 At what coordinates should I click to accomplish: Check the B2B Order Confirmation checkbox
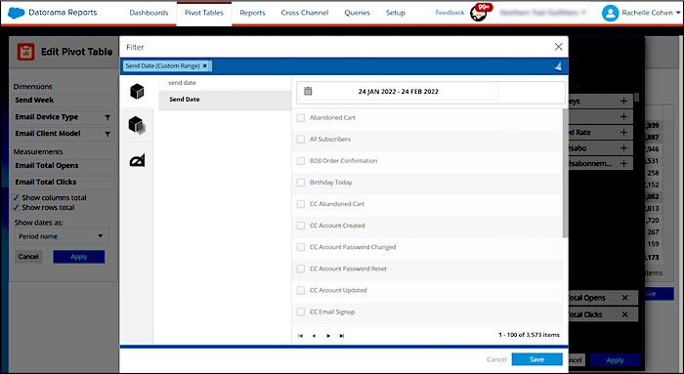pos(301,161)
